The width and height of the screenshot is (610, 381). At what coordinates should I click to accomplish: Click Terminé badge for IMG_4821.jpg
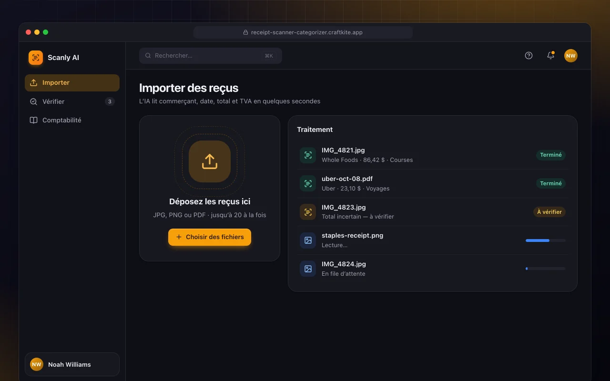click(551, 155)
